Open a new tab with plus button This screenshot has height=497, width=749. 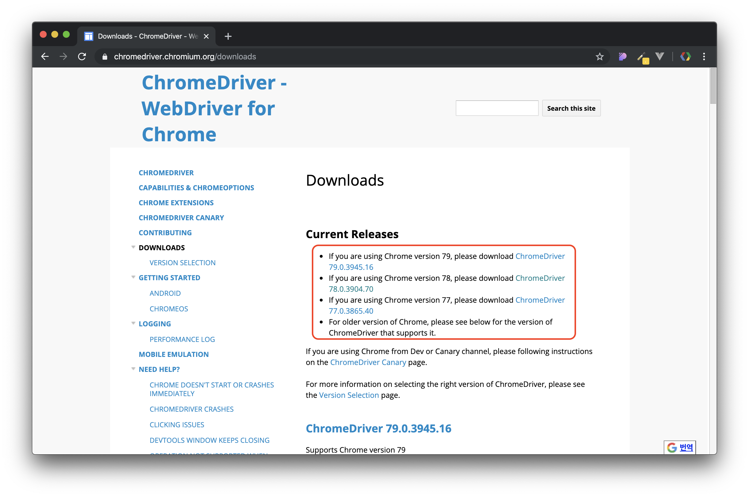pyautogui.click(x=228, y=36)
